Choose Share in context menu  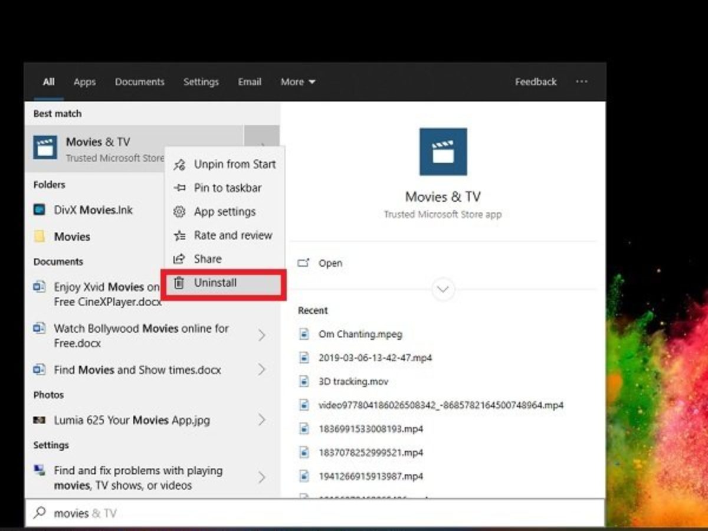(x=225, y=259)
